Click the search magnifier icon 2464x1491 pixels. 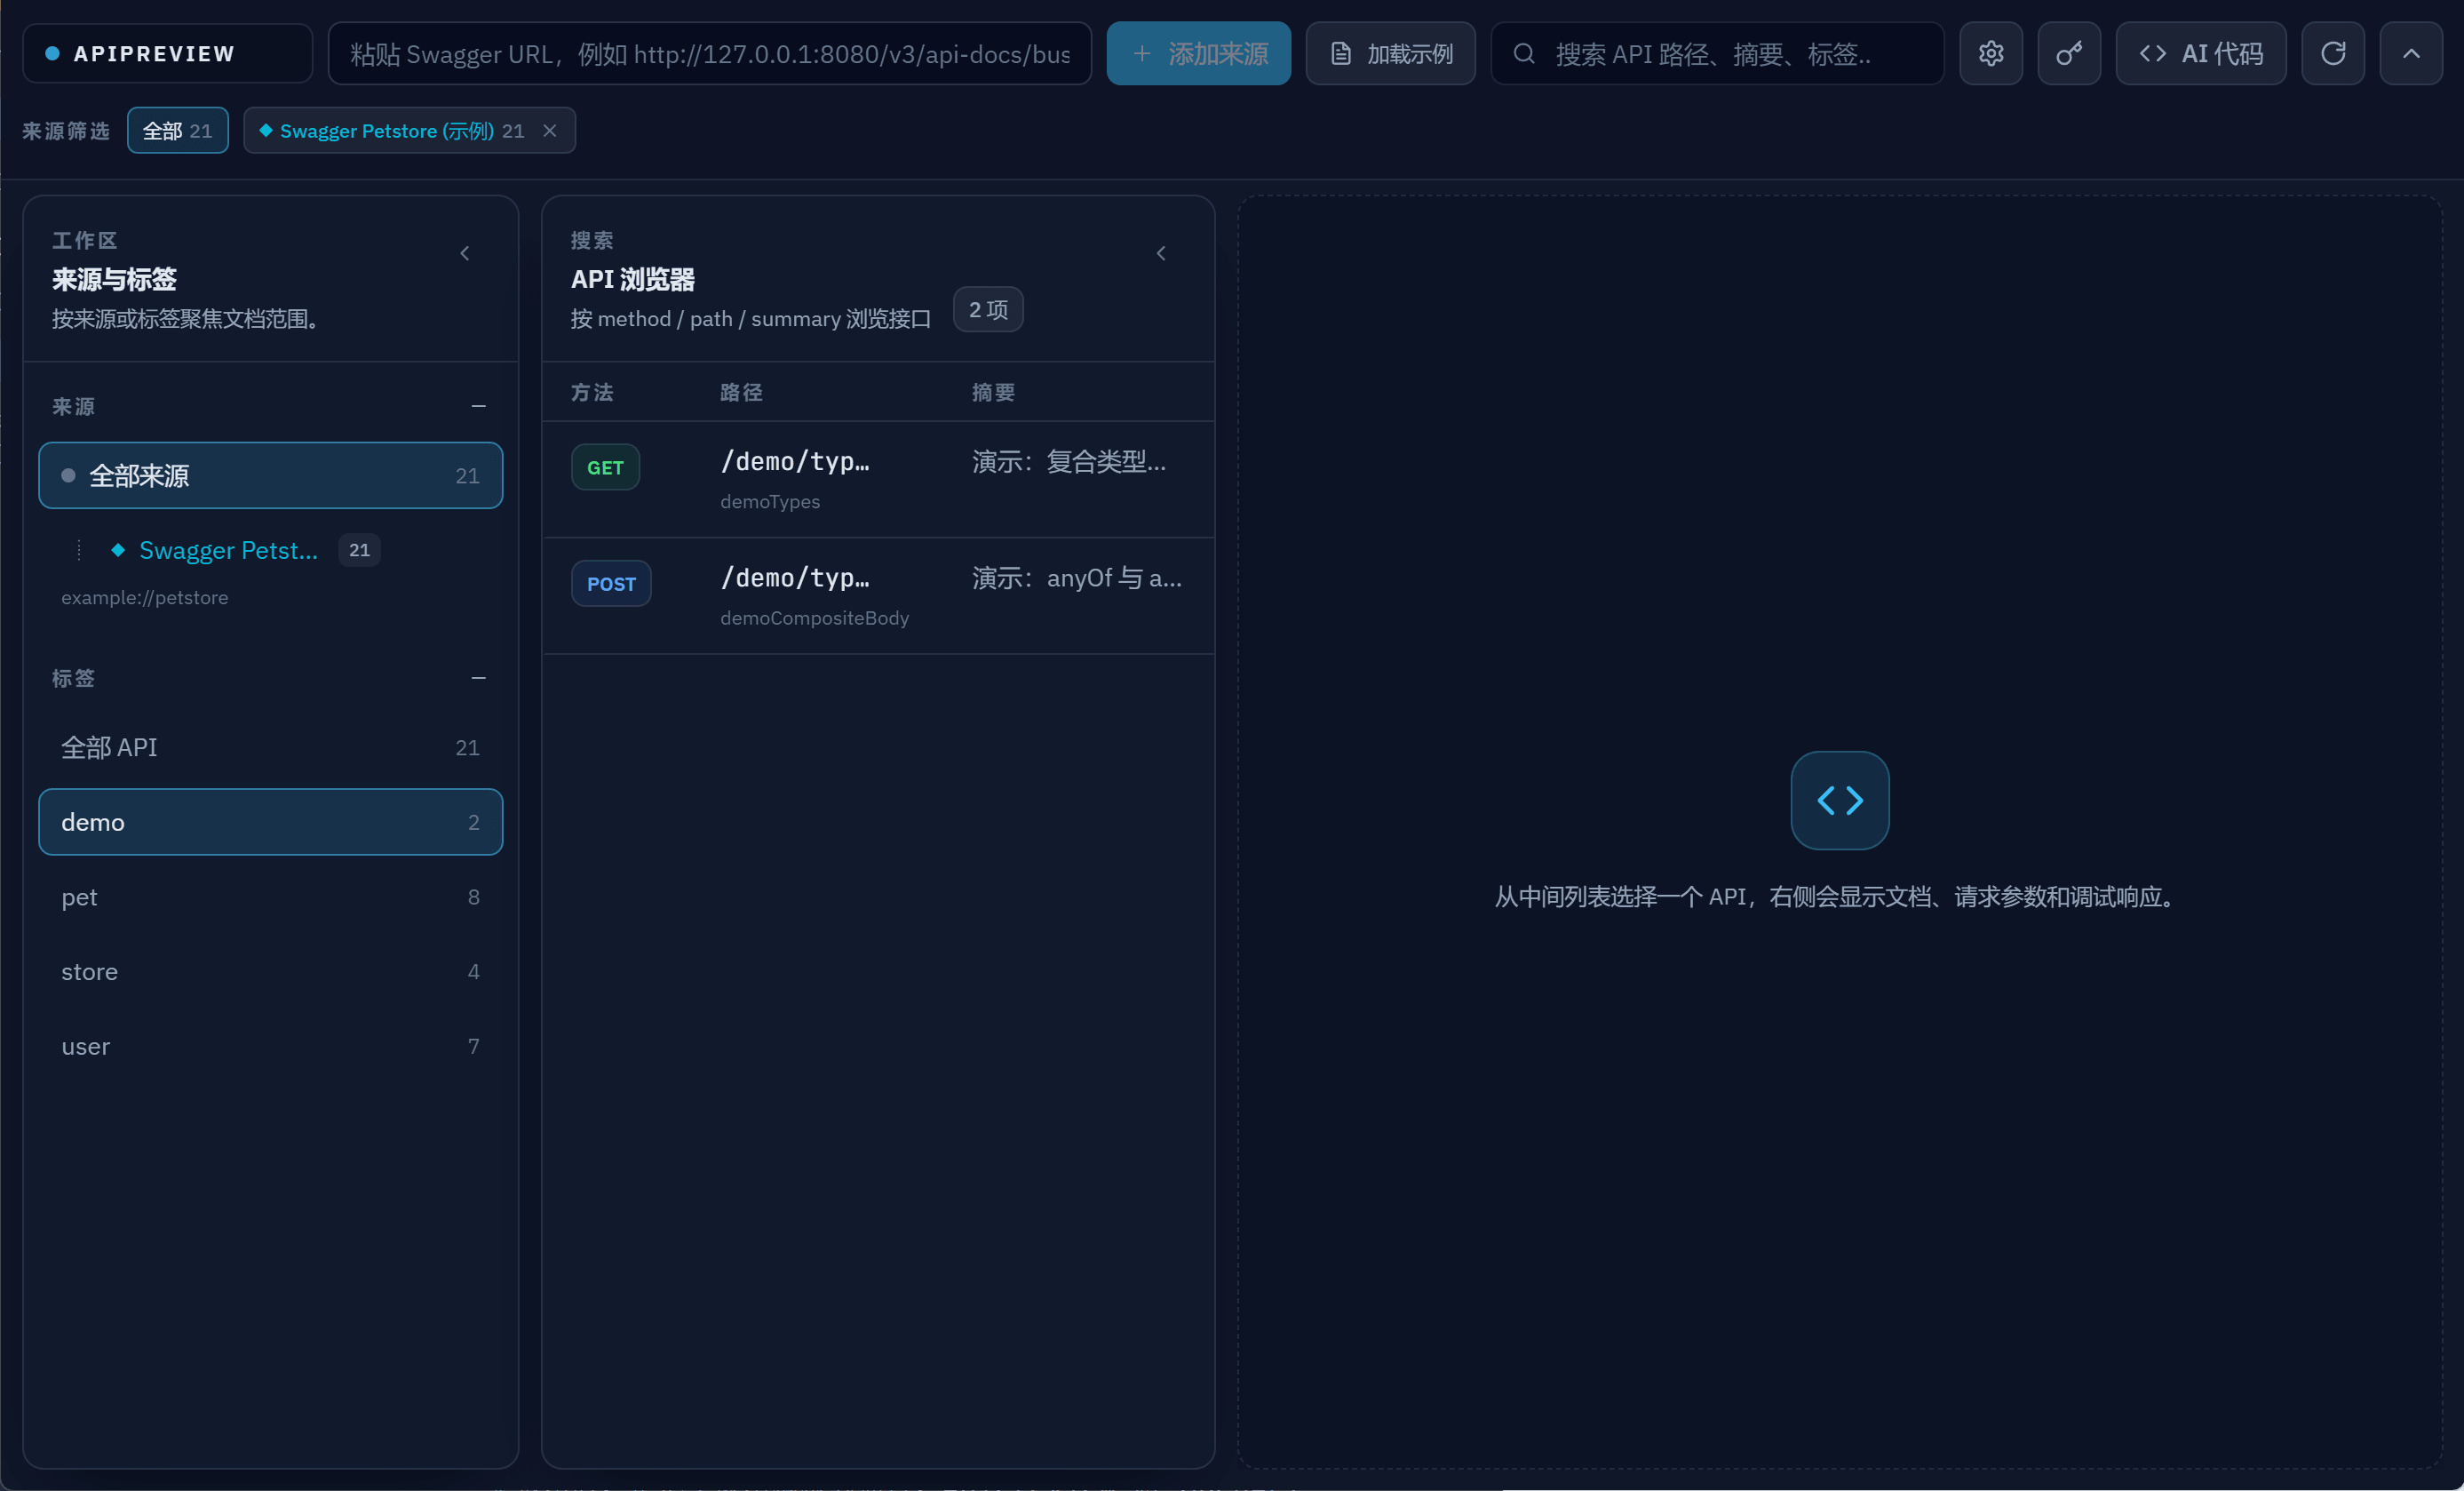pyautogui.click(x=1523, y=53)
